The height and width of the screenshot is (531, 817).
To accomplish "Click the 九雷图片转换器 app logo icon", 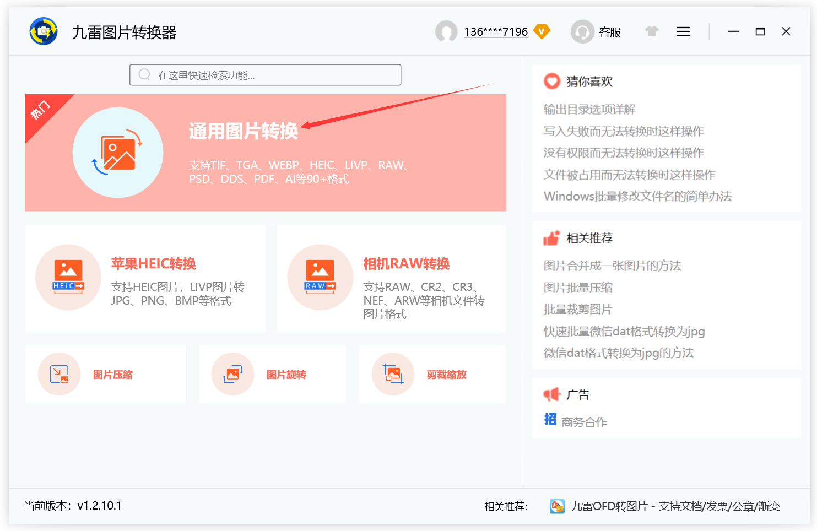I will pos(44,31).
